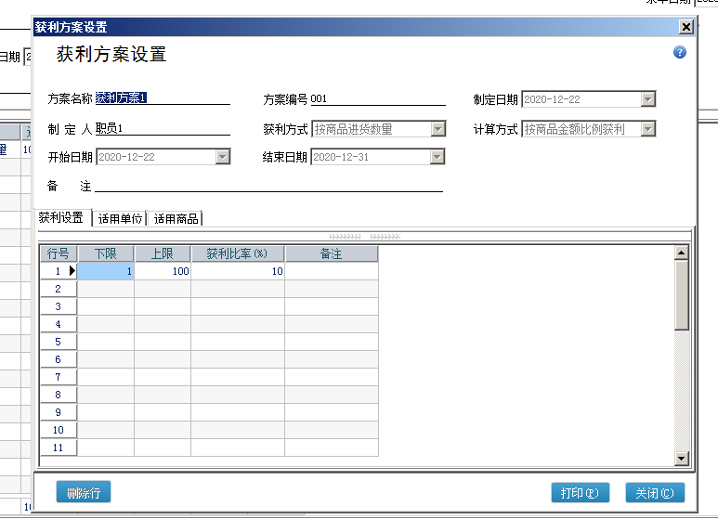The image size is (718, 532).
Task: Open the 开始日期 date picker
Action: click(223, 157)
